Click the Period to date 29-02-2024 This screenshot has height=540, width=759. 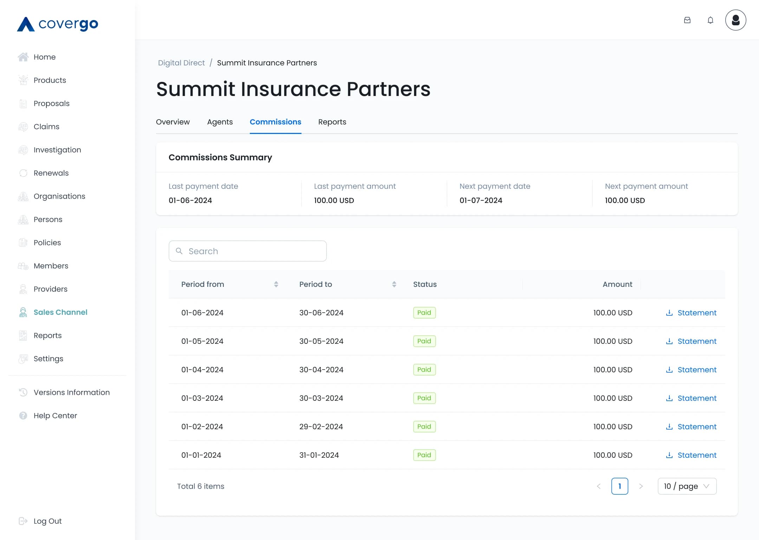click(x=321, y=426)
